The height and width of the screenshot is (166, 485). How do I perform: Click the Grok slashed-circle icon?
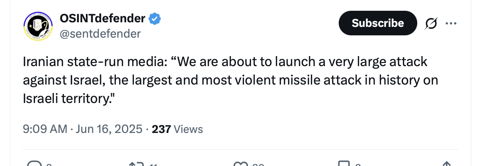[x=431, y=23]
